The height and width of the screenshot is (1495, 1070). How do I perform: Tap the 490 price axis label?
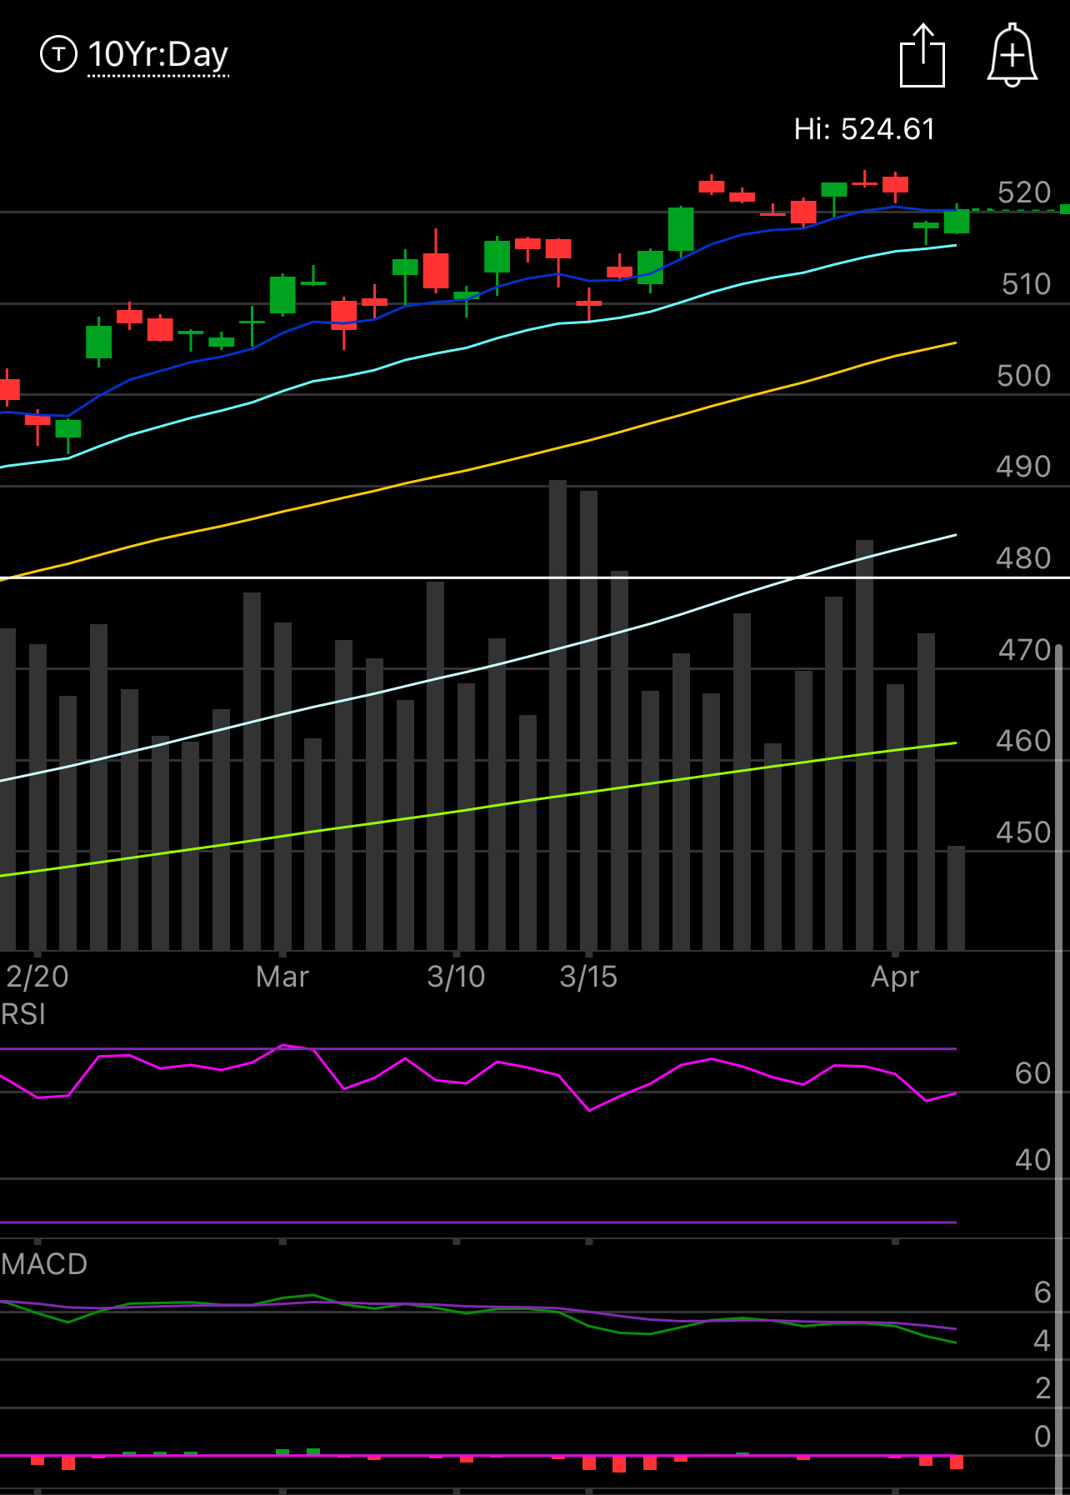click(1024, 467)
